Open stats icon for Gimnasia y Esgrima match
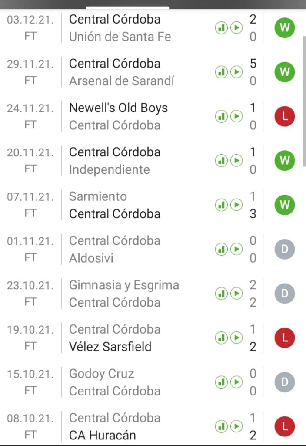Image resolution: width=306 pixels, height=446 pixels. click(x=222, y=294)
